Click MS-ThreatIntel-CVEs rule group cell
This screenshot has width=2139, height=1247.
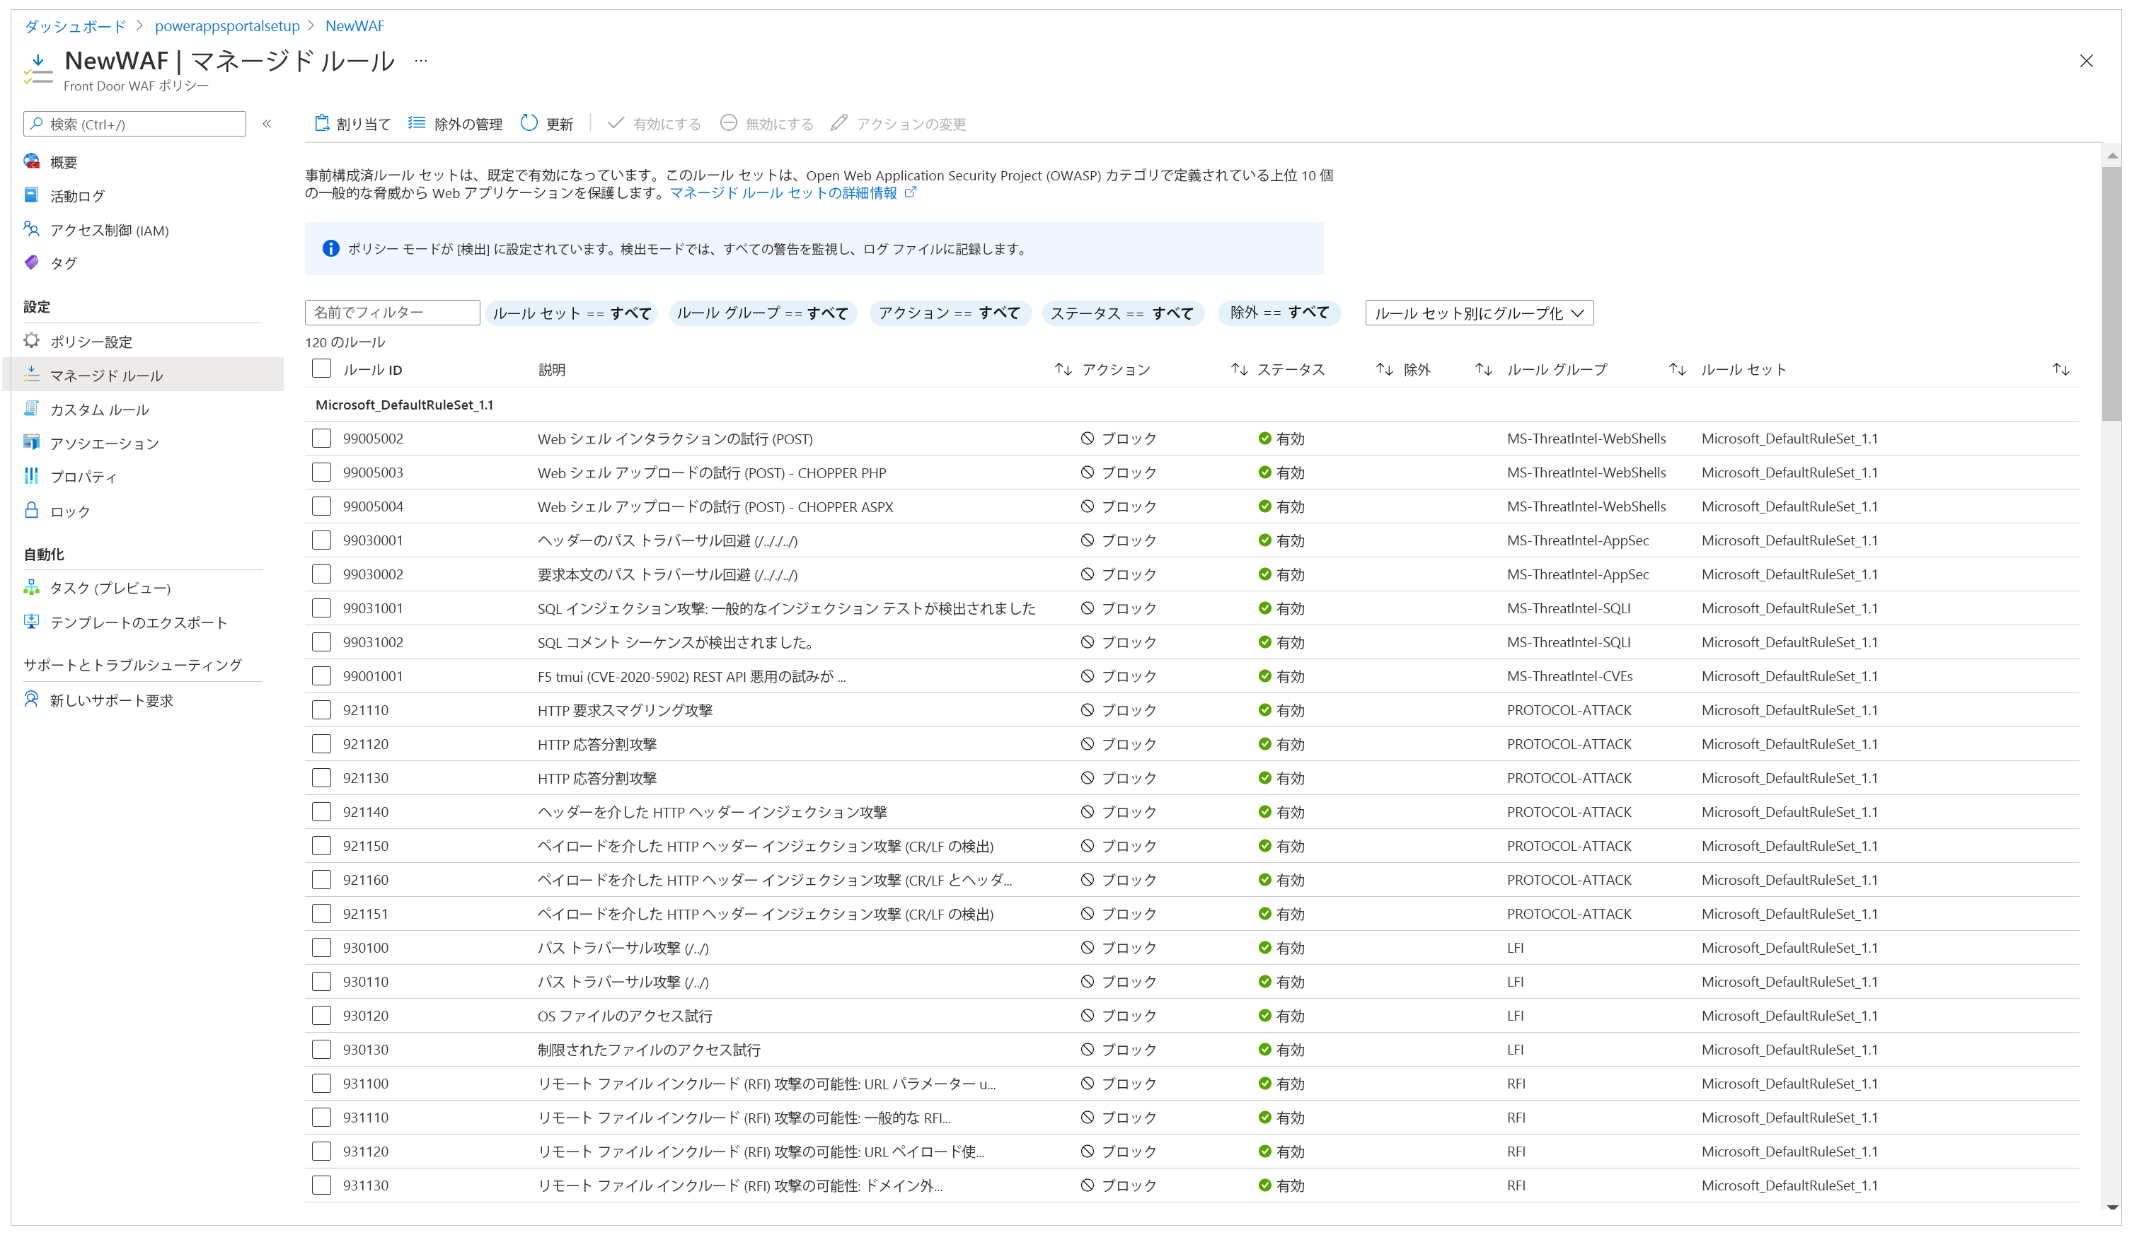(1569, 676)
